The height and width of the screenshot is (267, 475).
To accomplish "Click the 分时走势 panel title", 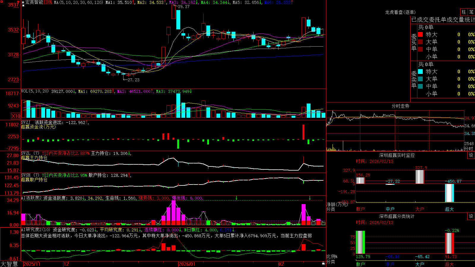I will point(400,106).
